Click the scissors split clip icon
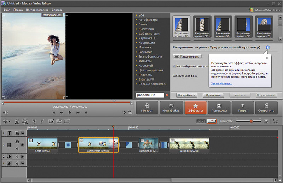 (17, 122)
